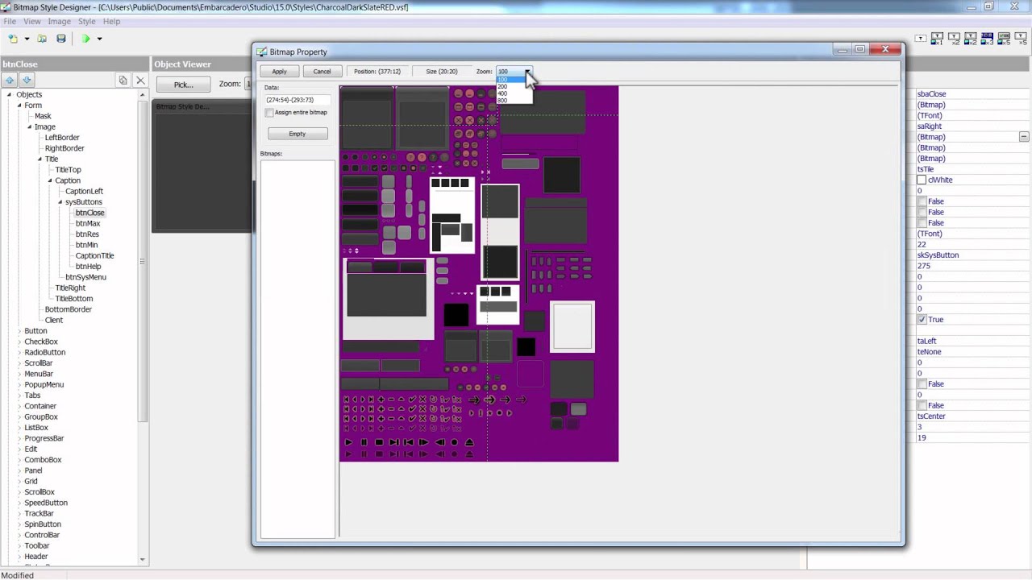The image size is (1032, 580).
Task: Click Apply in Bitmap Property dialog
Action: [x=279, y=72]
